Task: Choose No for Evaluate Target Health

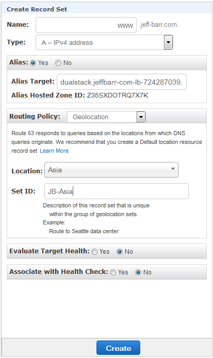Action: point(120,252)
